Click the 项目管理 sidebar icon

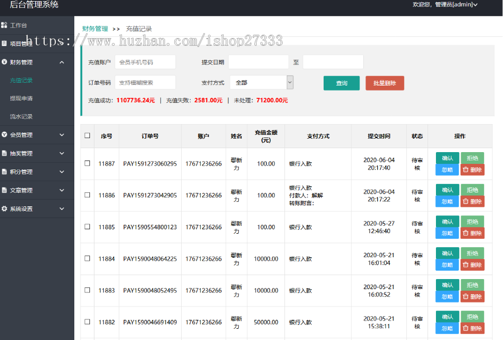pos(4,44)
